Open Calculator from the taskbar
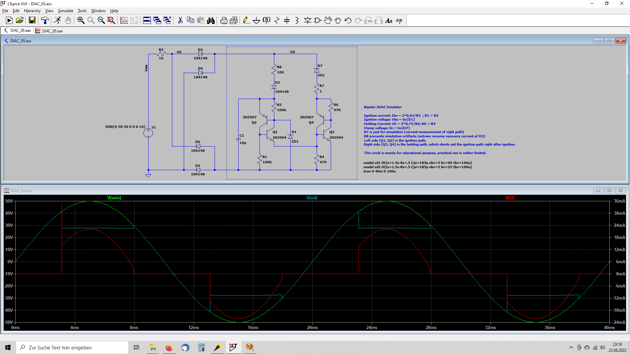The width and height of the screenshot is (630, 354). [201, 347]
